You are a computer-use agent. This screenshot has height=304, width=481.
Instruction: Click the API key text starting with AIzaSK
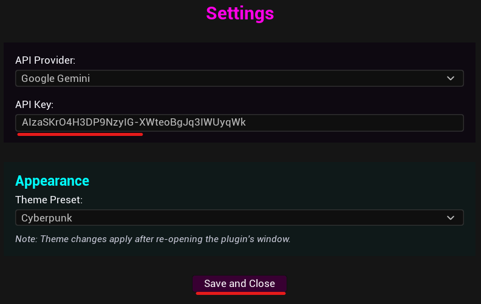pos(134,123)
